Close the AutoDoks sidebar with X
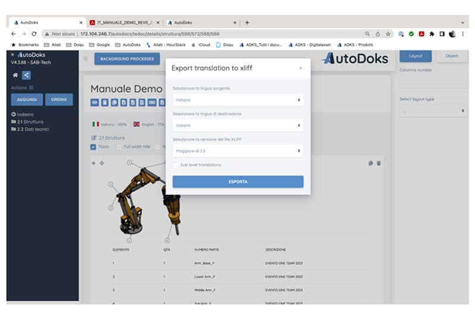This screenshot has width=475, height=320. pyautogui.click(x=13, y=55)
